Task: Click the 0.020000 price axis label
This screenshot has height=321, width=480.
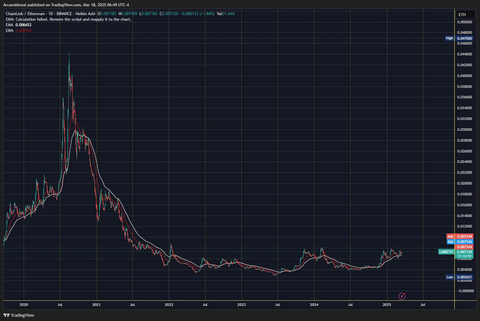Action: 466,183
